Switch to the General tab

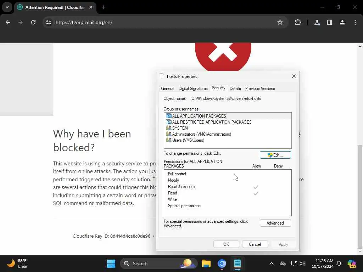168,89
